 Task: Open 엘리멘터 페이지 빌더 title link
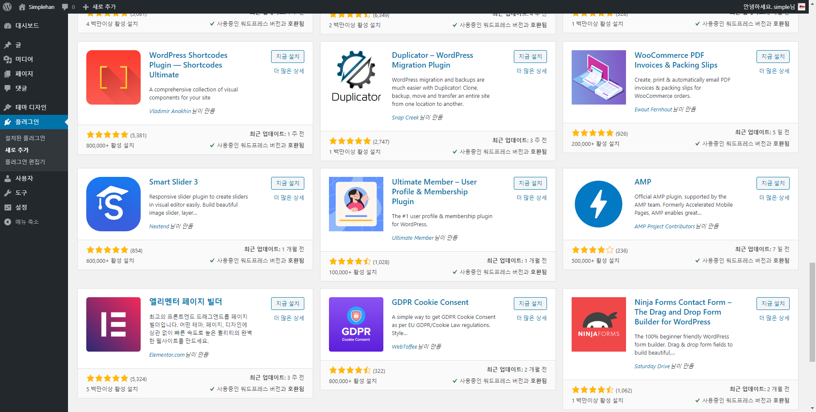point(186,302)
